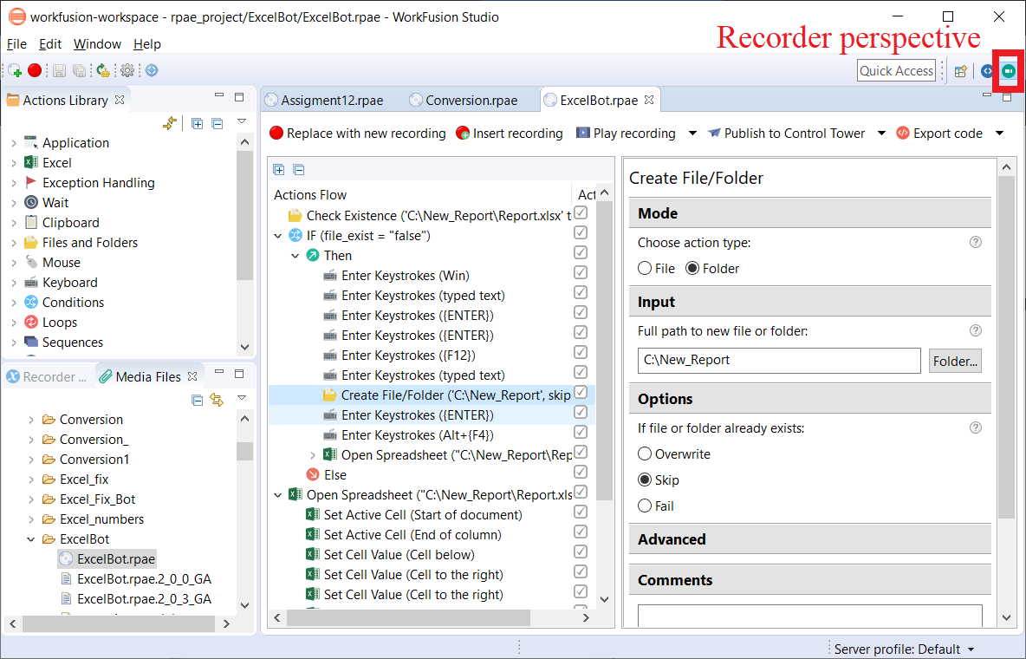Click the new recording icon with green plus
The width and height of the screenshot is (1026, 659).
15,70
